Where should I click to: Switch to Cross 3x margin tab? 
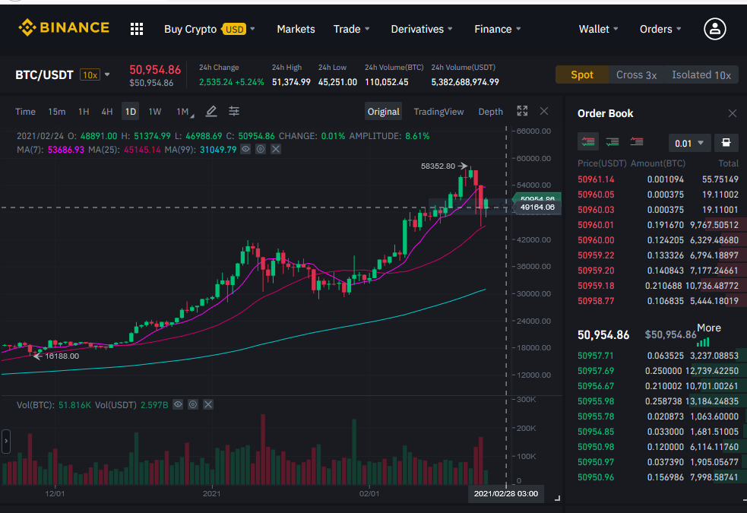637,74
